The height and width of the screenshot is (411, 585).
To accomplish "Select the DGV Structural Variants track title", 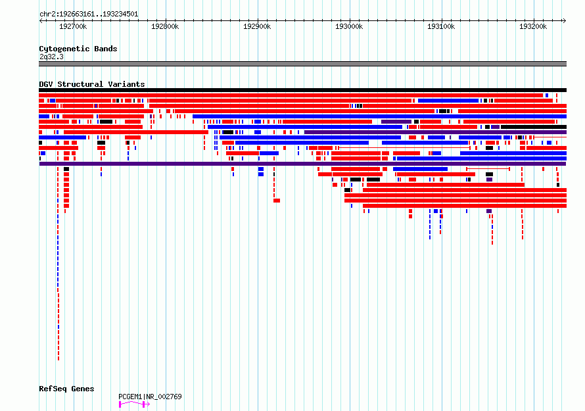I will click(92, 84).
